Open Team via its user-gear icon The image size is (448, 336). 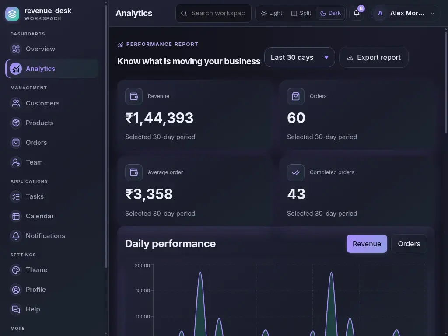click(16, 162)
